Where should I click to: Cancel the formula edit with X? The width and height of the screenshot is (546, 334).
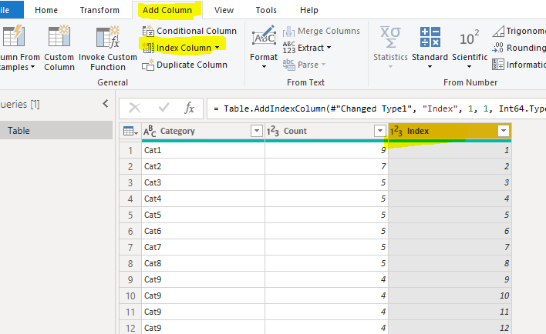coord(135,108)
